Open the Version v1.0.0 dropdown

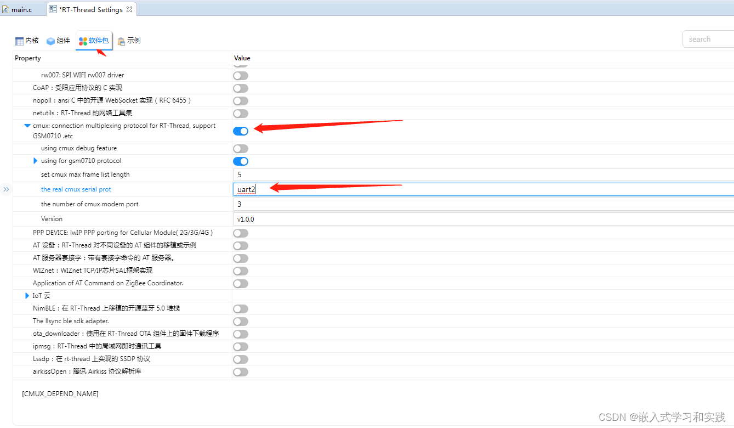pos(483,219)
